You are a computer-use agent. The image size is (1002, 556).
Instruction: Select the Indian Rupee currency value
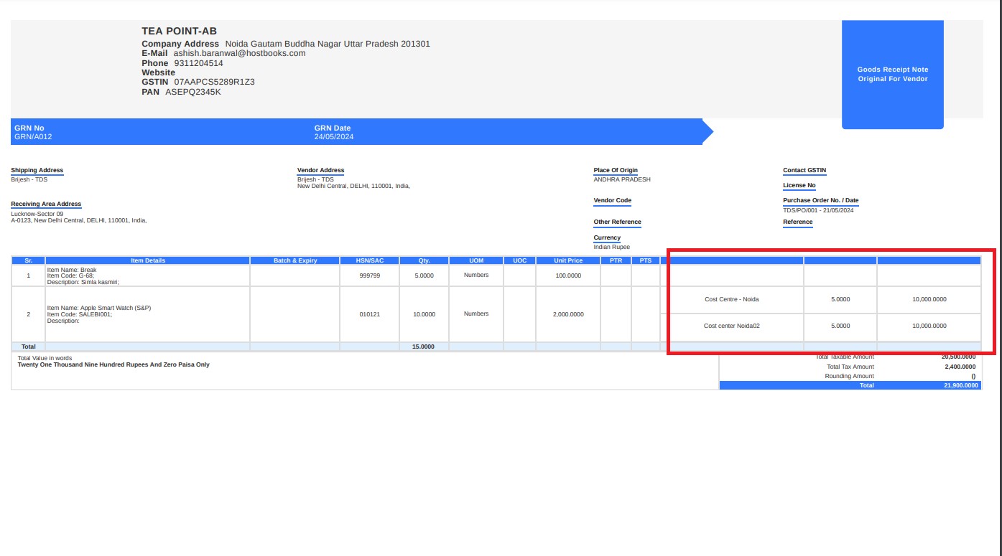pyautogui.click(x=611, y=247)
